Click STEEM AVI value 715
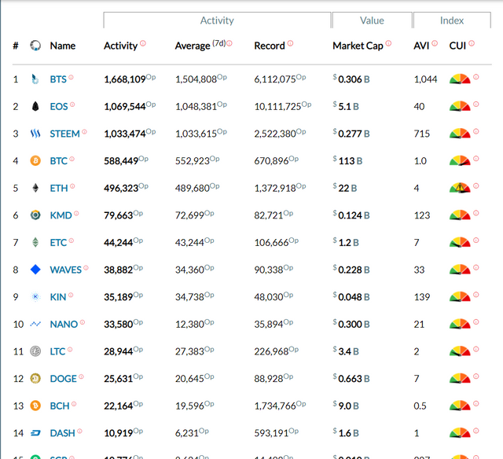Image resolution: width=503 pixels, height=459 pixels. click(422, 134)
